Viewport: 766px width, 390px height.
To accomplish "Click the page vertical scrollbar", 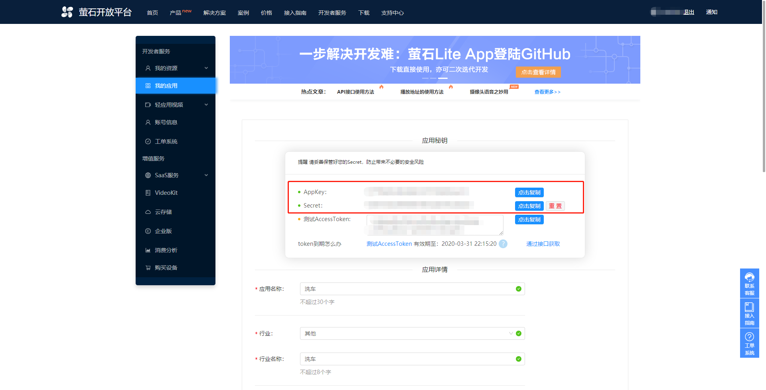I will coord(764,86).
